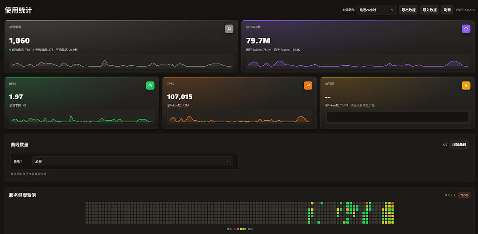Click the 1/9 curve count text
The width and height of the screenshot is (478, 234).
tap(445, 145)
